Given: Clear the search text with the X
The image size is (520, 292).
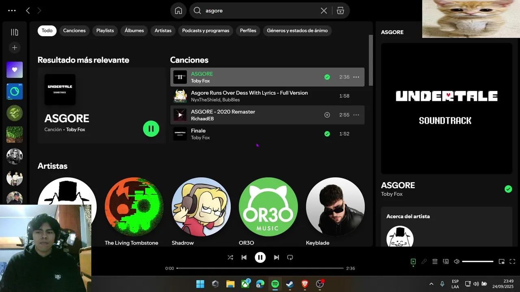Looking at the screenshot, I should tap(324, 11).
